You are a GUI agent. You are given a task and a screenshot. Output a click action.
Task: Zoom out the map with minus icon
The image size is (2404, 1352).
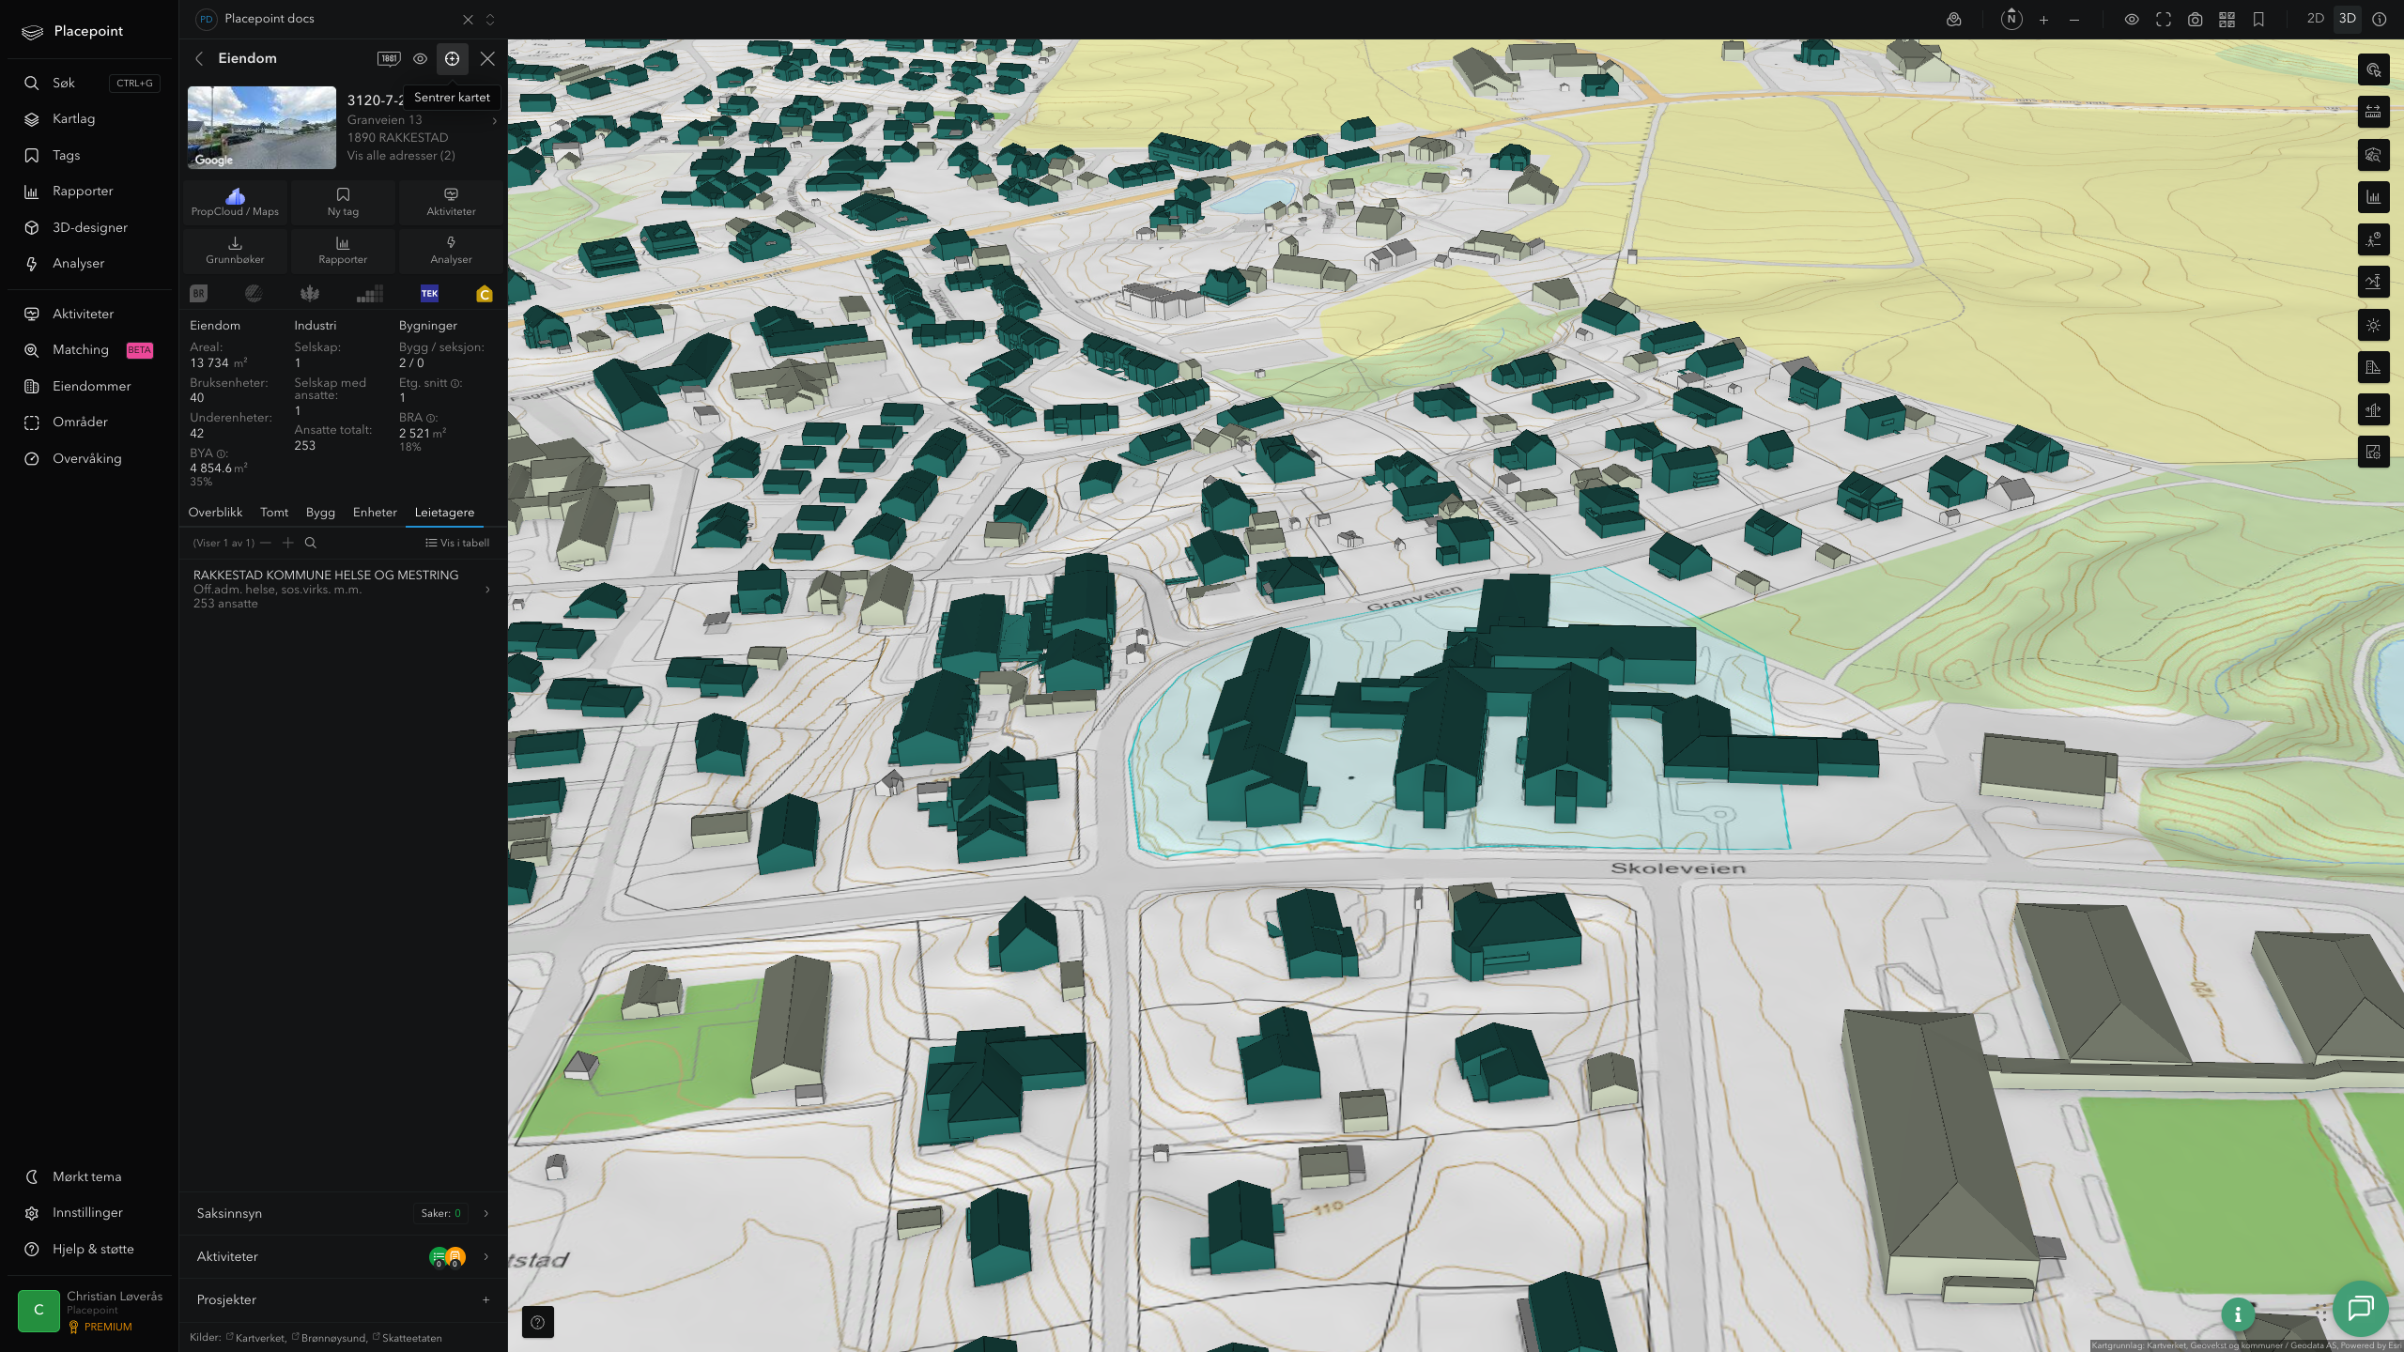click(2074, 20)
